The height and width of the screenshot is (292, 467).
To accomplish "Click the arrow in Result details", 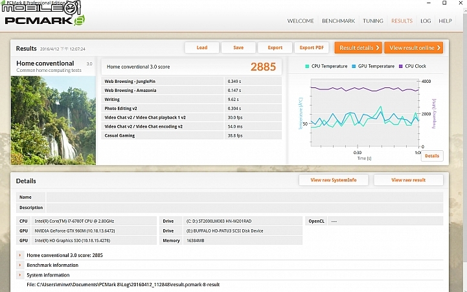I will (378, 48).
